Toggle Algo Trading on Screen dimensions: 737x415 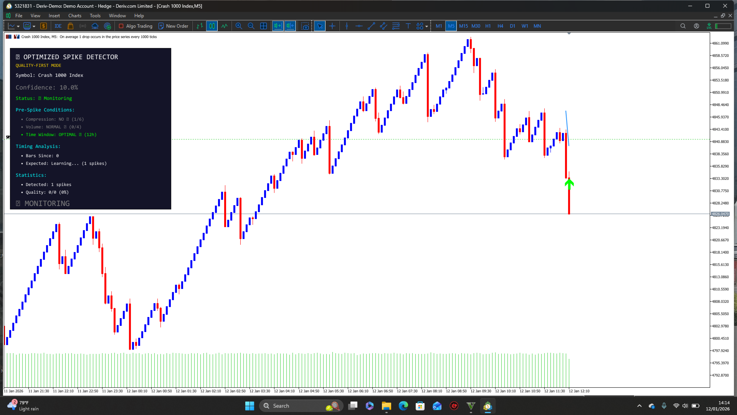136,26
